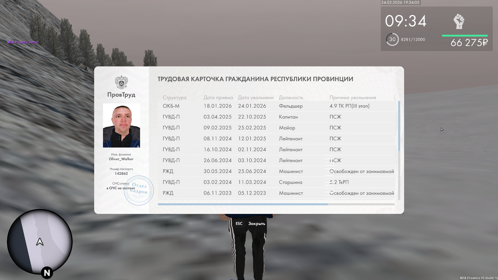498x280 pixels.
Task: Click the Причина увольнения column header
Action: click(x=353, y=98)
